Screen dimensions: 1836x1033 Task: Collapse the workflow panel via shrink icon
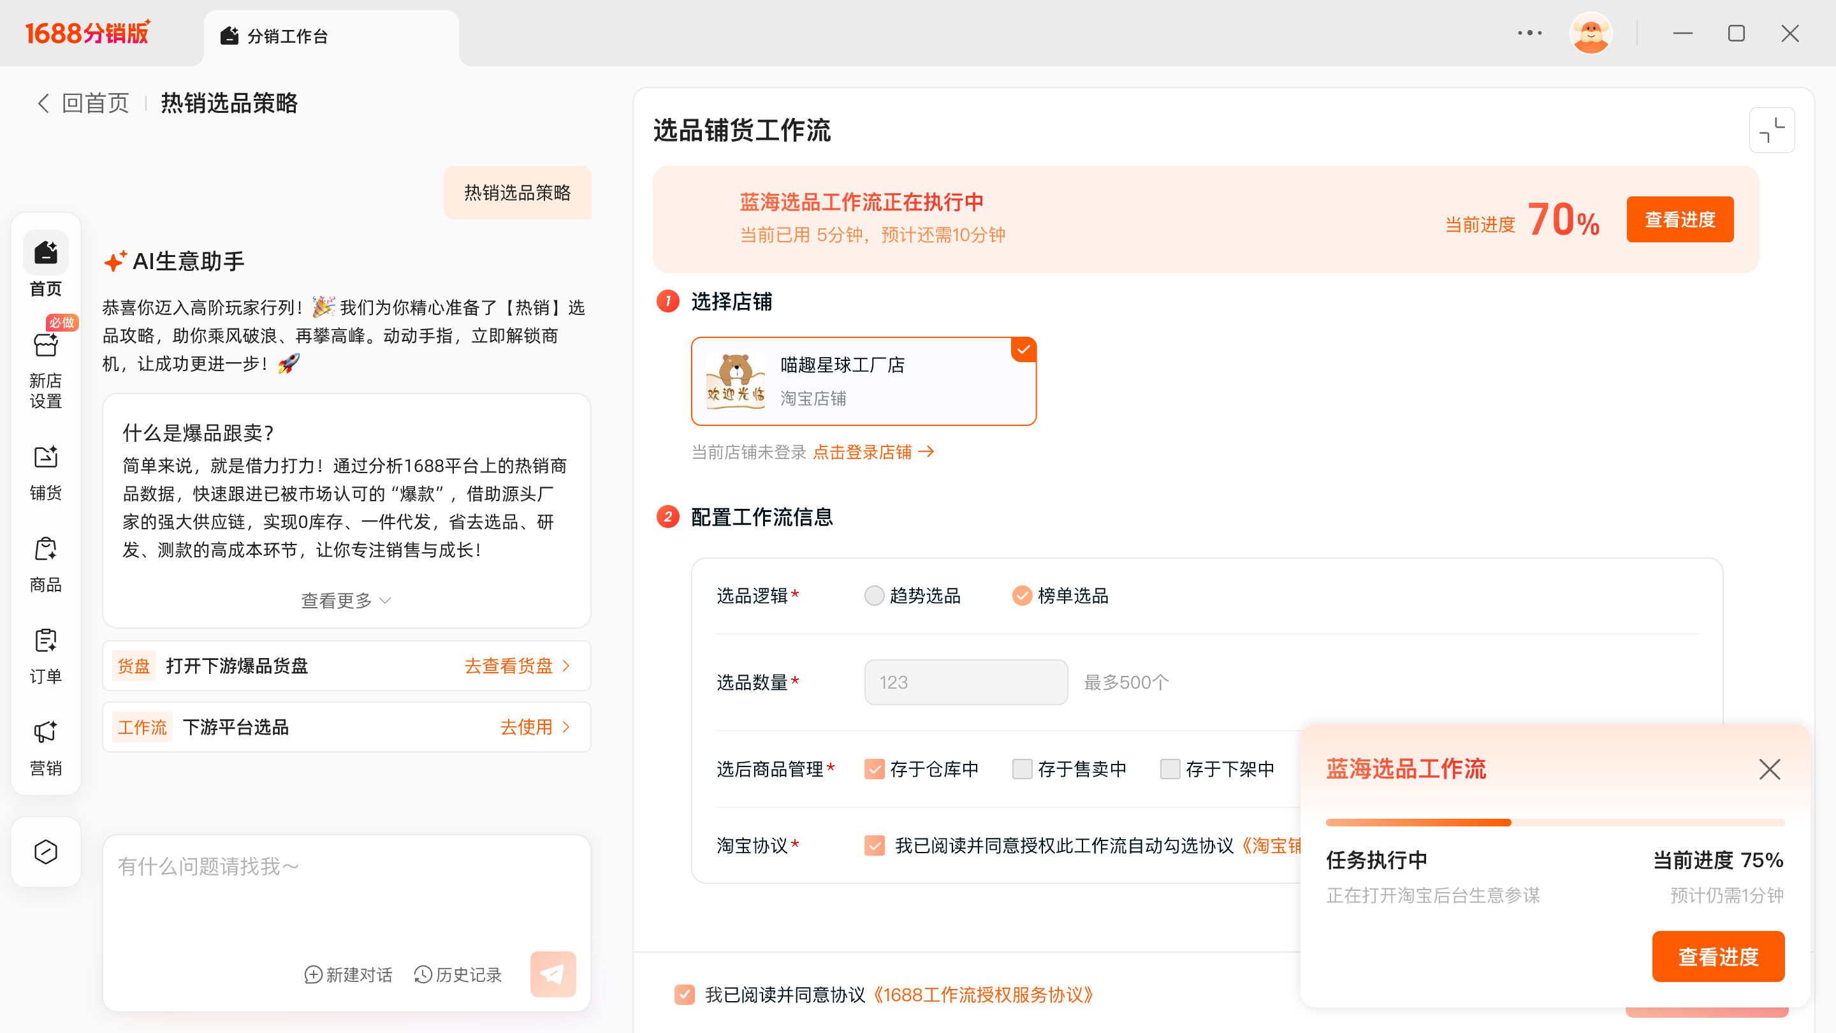(1772, 131)
